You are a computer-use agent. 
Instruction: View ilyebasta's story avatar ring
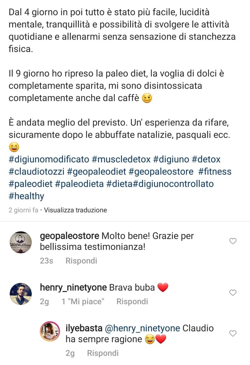click(x=50, y=331)
